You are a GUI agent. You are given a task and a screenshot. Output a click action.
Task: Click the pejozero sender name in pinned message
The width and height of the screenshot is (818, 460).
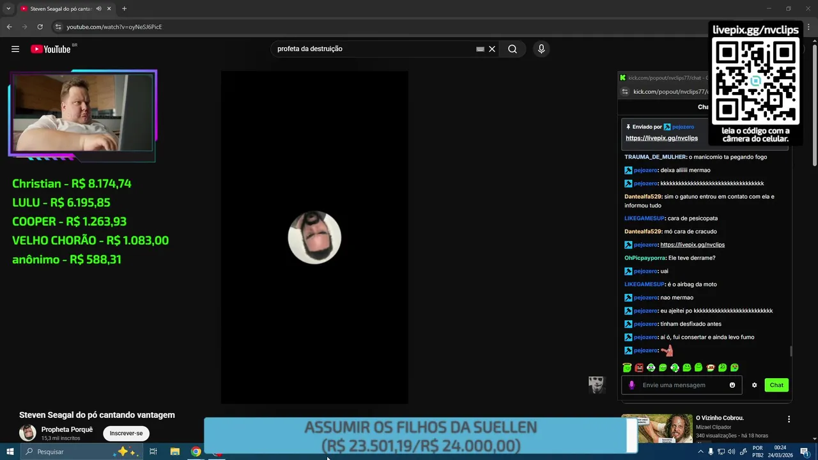point(683,126)
